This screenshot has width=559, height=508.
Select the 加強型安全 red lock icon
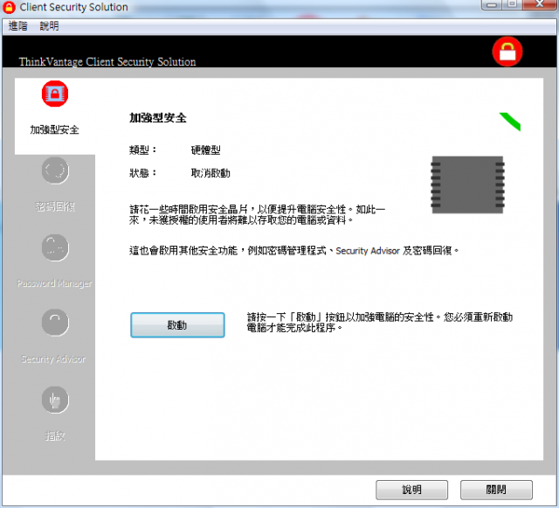55,94
